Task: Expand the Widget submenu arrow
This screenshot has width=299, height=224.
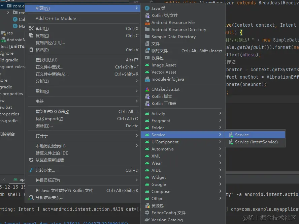Action: click(220, 177)
